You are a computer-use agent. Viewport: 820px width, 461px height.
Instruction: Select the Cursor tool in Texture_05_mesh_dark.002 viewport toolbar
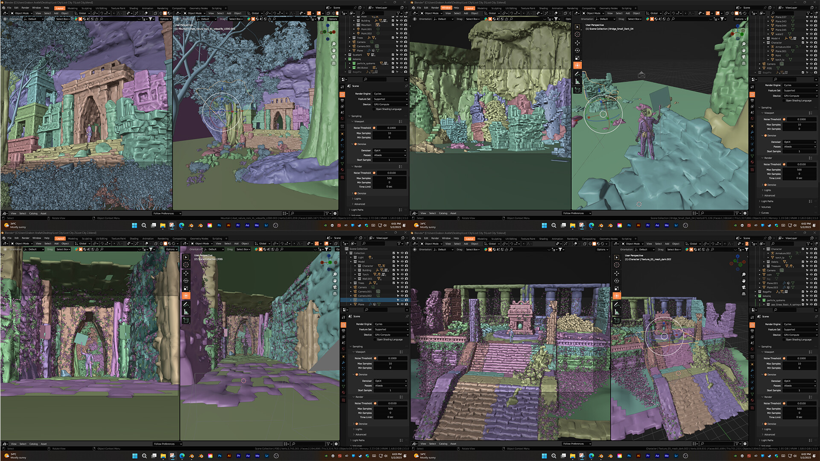point(616,265)
